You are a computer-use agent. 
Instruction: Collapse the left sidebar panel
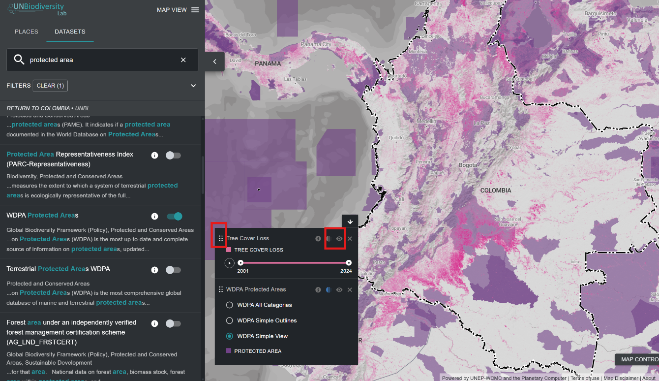click(x=214, y=62)
